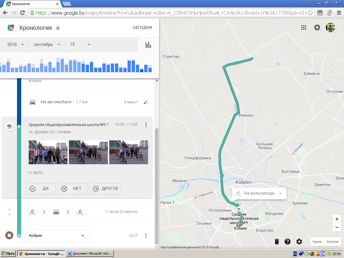Expand the collapsed trip segments arrows
This screenshot has width=344, height=258.
coord(10,212)
